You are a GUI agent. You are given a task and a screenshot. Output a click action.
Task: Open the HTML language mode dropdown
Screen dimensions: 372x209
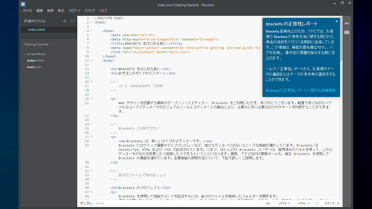coord(304,203)
